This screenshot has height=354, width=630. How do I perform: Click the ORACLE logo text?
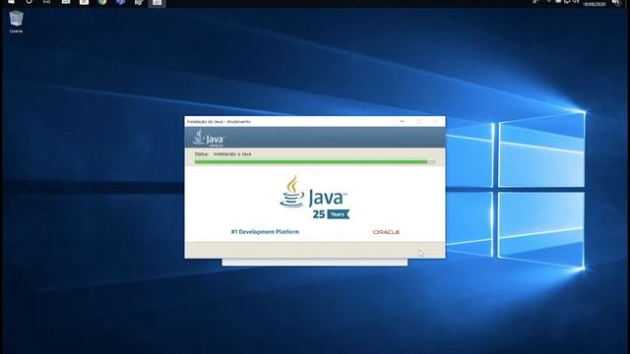coord(386,232)
